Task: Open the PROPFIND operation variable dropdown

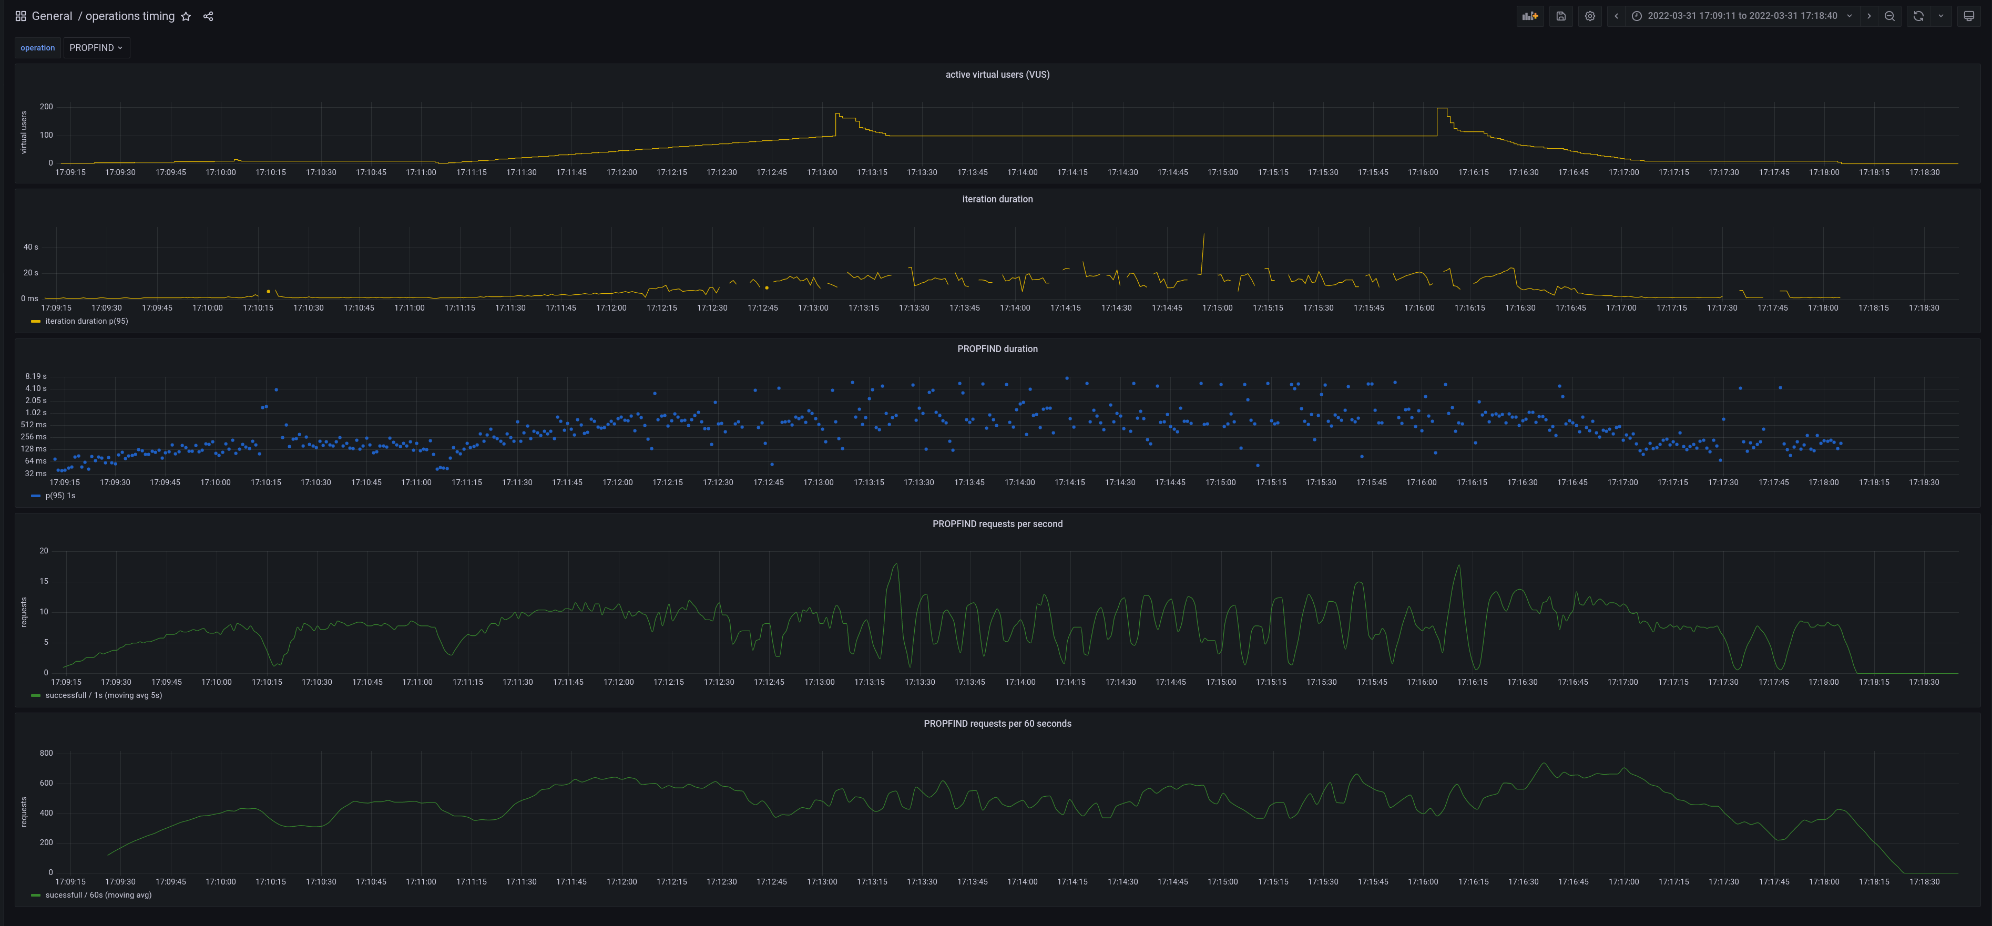Action: pos(97,48)
